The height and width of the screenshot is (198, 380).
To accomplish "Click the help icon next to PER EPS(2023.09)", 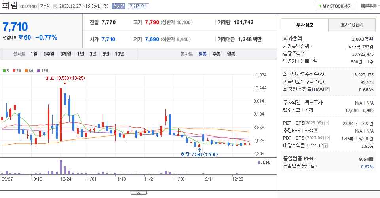I will [327, 123].
